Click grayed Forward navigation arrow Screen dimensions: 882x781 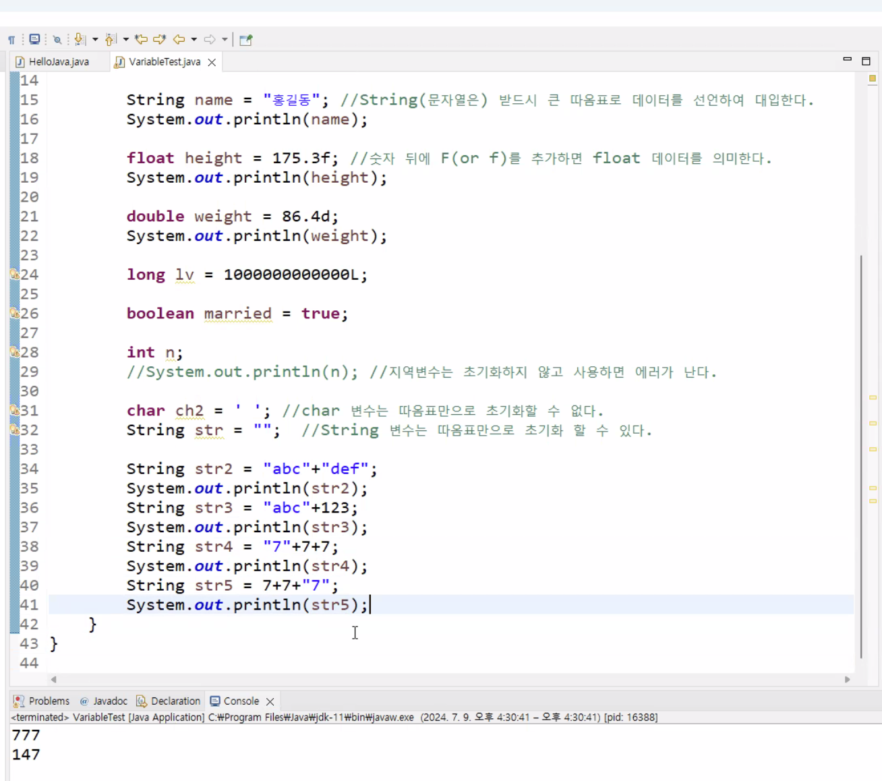pos(210,39)
